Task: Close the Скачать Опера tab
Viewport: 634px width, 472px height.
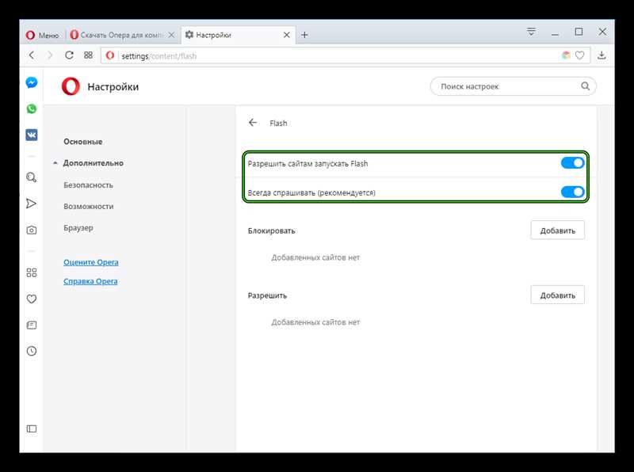Action: point(171,35)
